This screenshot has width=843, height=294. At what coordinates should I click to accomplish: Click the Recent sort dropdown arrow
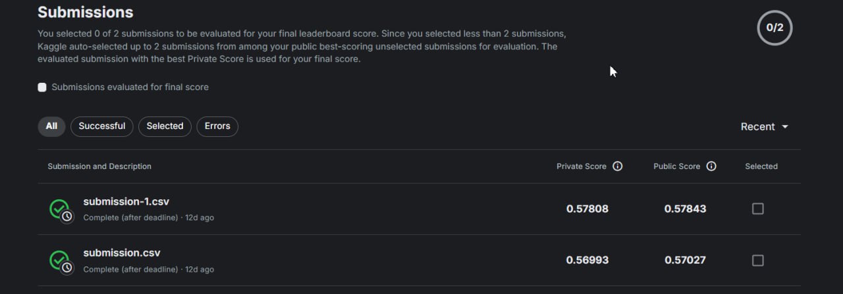pos(784,127)
